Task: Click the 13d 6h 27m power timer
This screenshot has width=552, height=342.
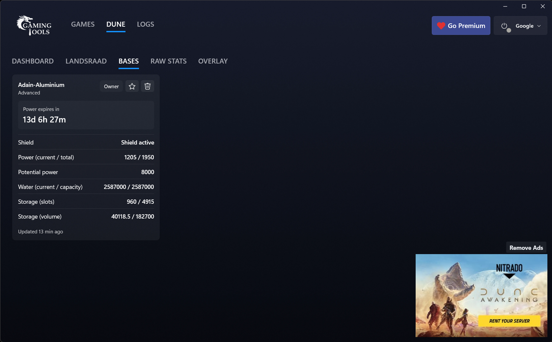Action: click(x=44, y=120)
